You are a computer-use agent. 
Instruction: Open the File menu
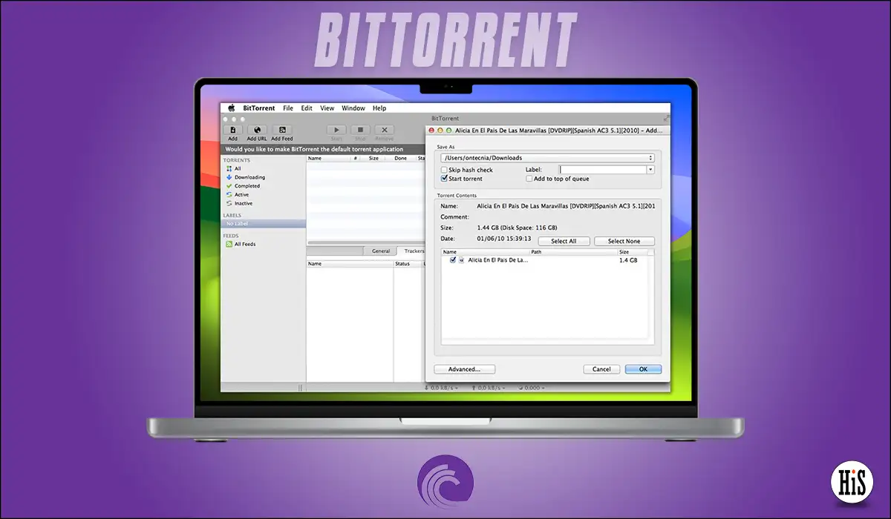coord(288,108)
